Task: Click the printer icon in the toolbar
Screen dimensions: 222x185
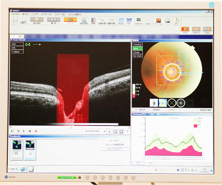Action: 24,21
